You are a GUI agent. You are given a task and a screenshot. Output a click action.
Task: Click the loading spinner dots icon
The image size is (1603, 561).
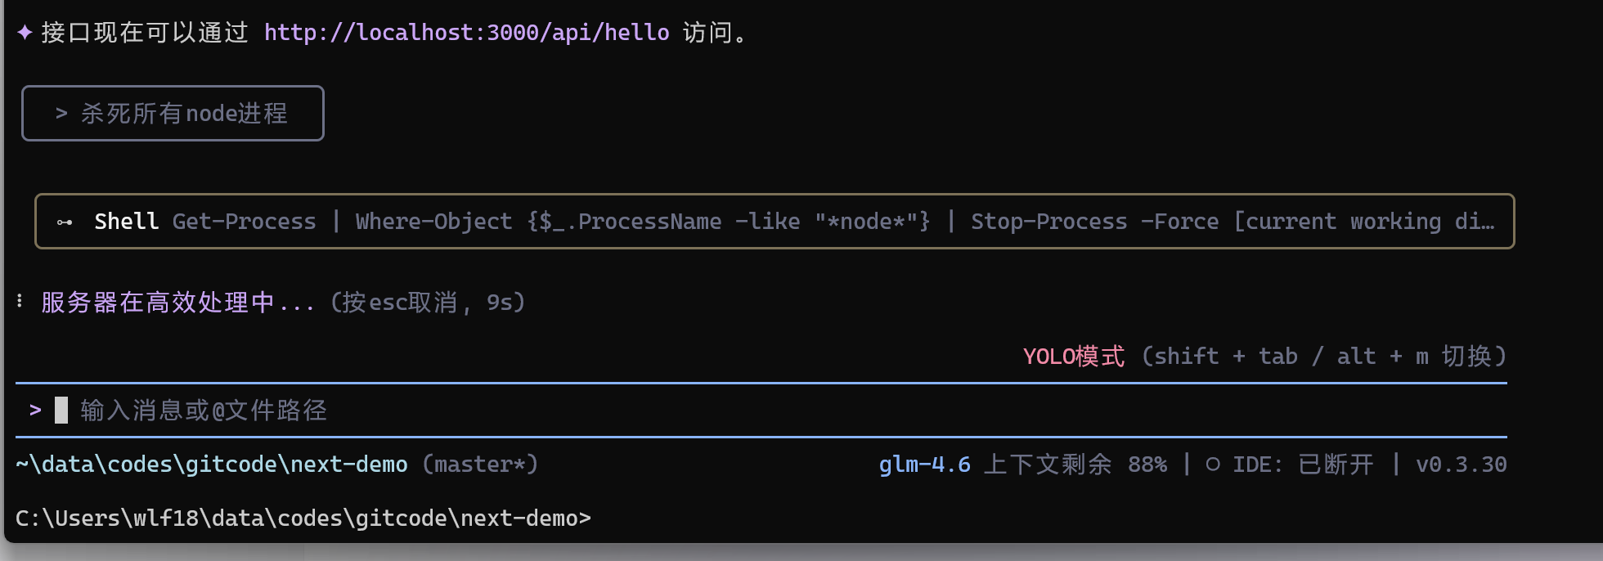(x=20, y=302)
